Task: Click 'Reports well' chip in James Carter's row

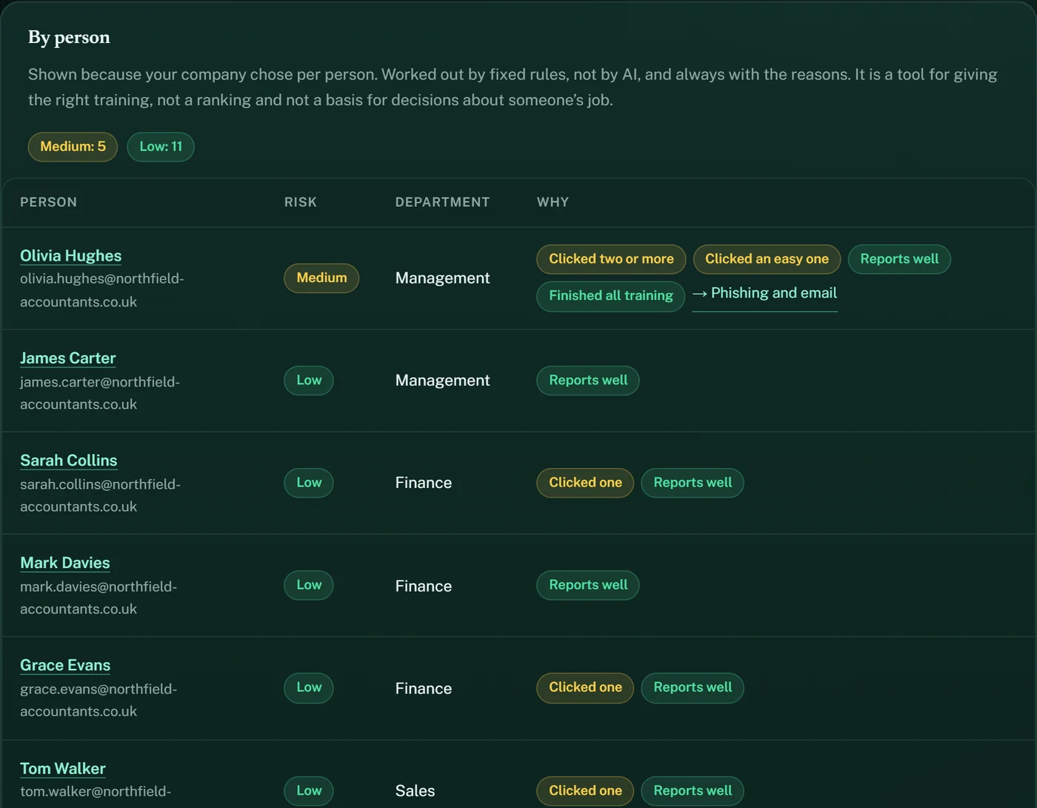Action: (x=588, y=381)
